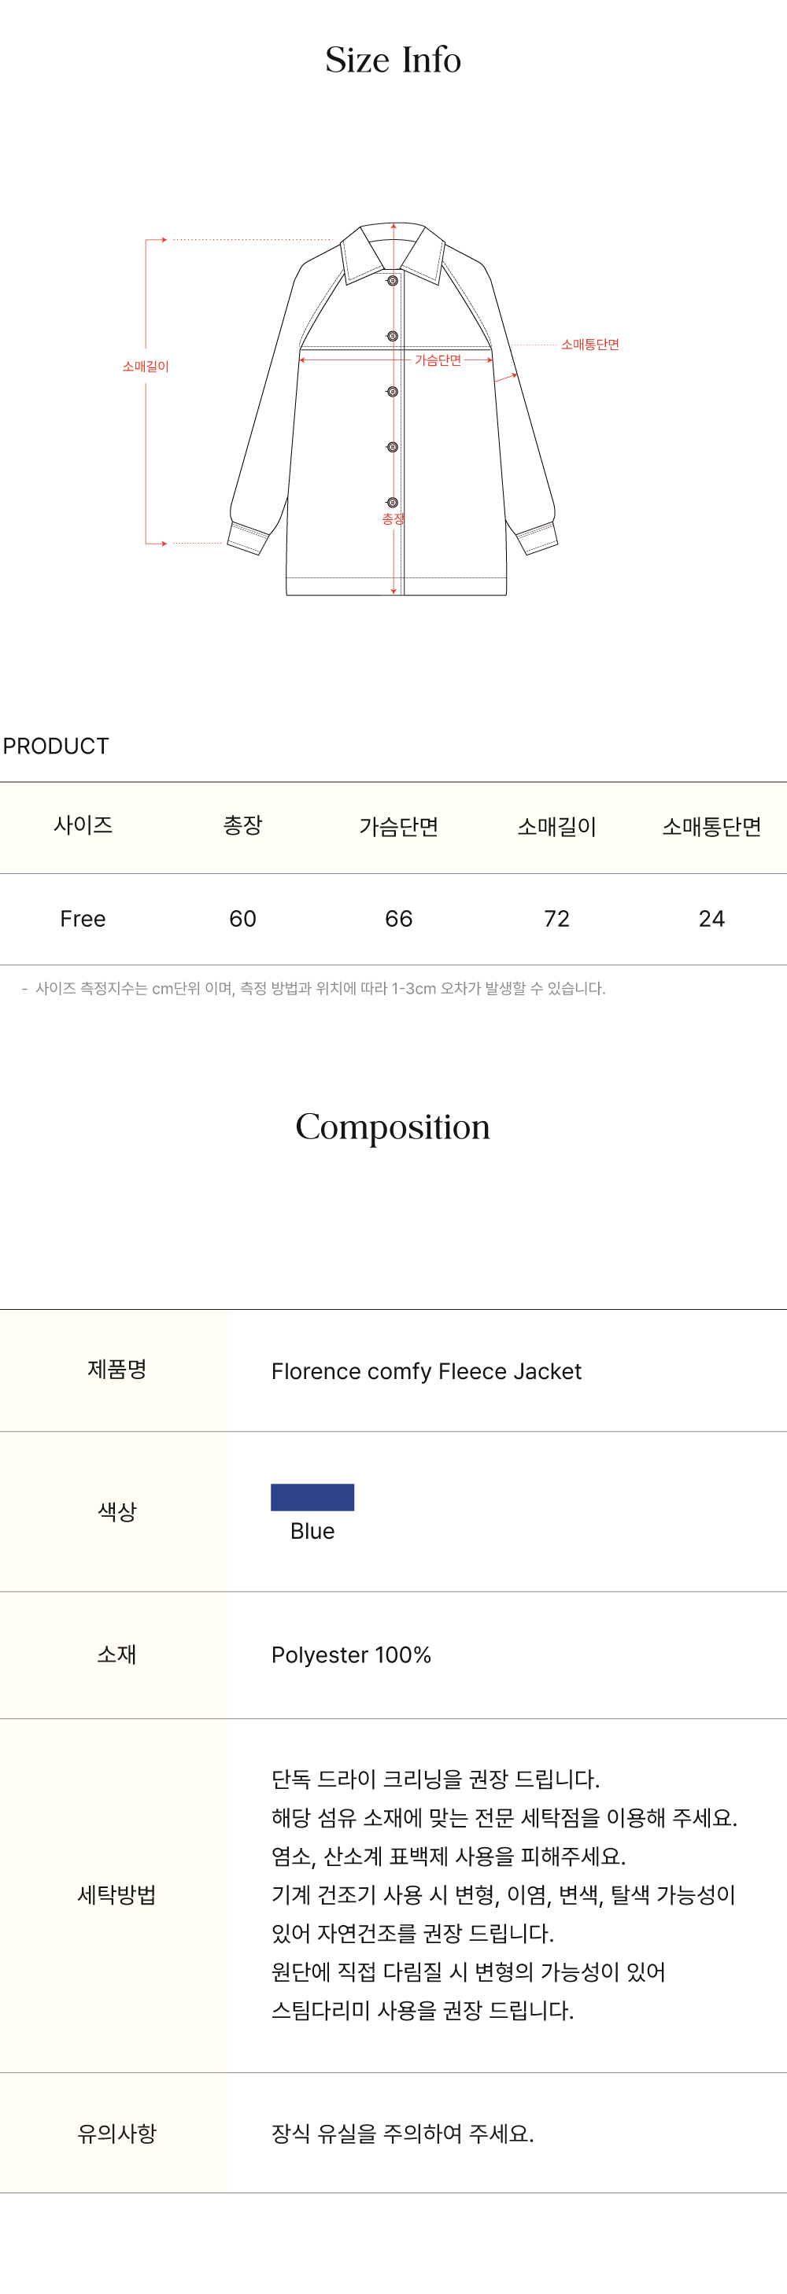Click the top button on the jacket illustration

(392, 281)
